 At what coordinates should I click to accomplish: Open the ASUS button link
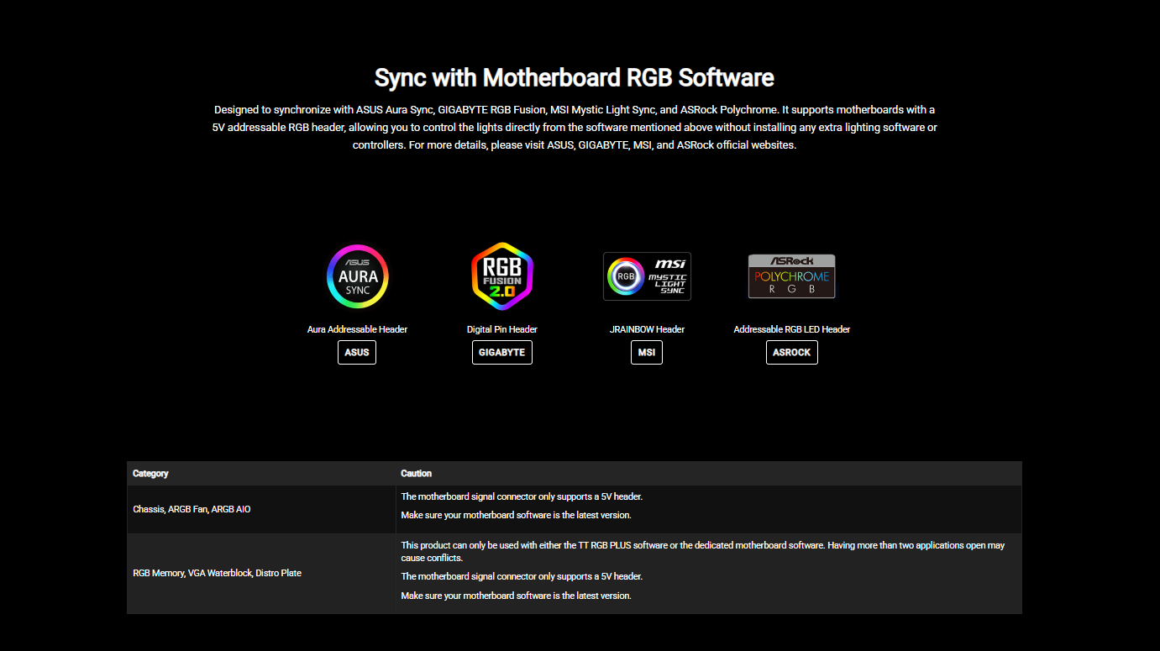click(x=357, y=353)
